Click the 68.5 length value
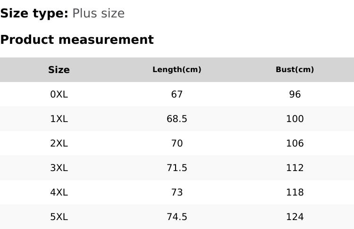The height and width of the screenshot is (229, 354). tap(177, 119)
